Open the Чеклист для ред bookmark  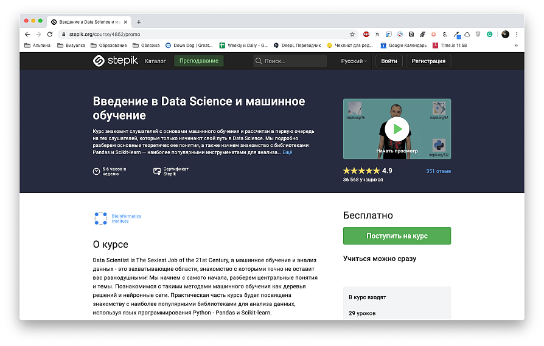click(350, 46)
